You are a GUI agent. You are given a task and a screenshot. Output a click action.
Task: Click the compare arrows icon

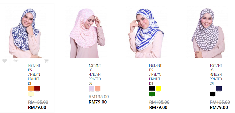[x=16, y=61]
